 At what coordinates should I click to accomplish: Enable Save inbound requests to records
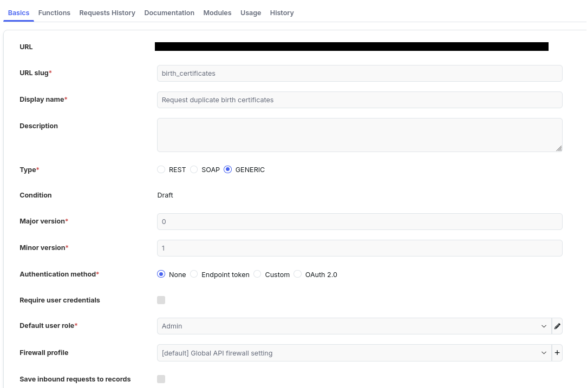161,379
